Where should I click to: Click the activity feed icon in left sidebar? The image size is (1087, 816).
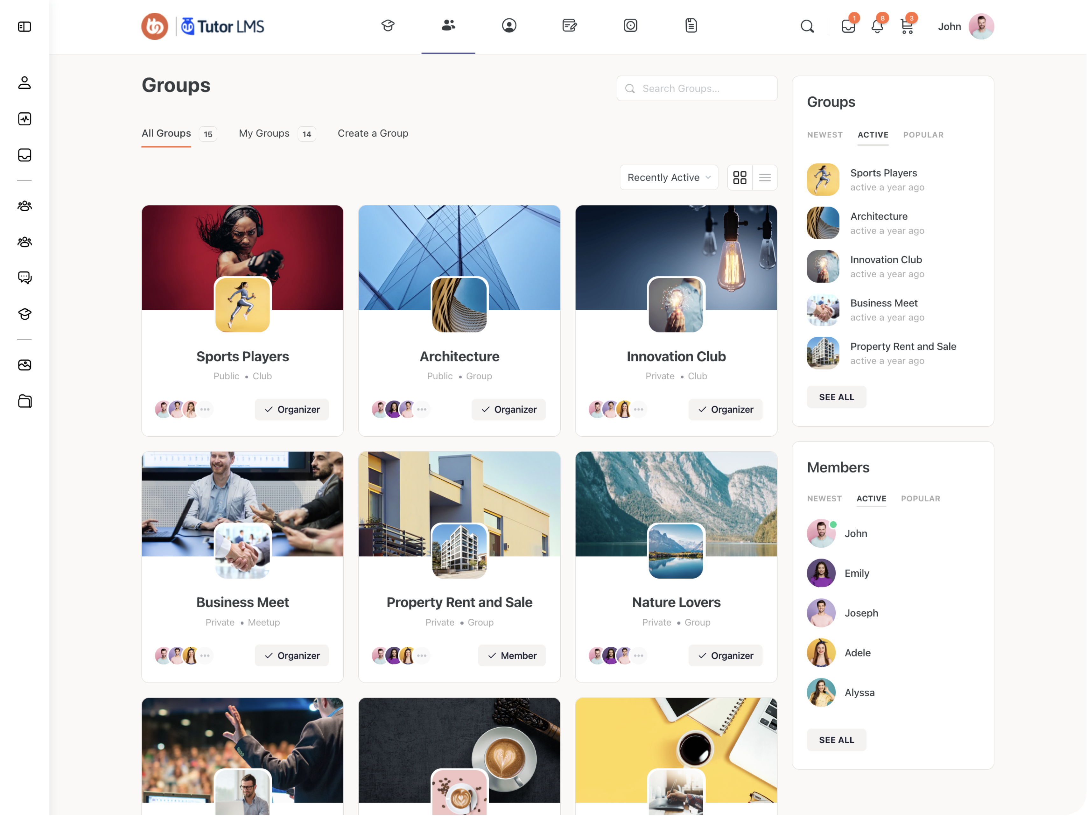tap(24, 118)
